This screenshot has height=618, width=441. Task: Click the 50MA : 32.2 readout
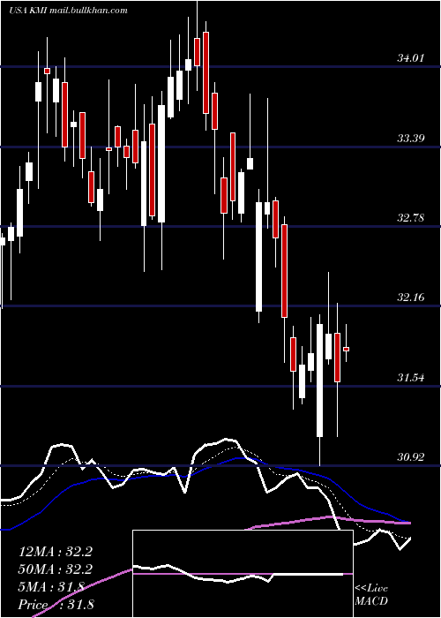(x=56, y=569)
